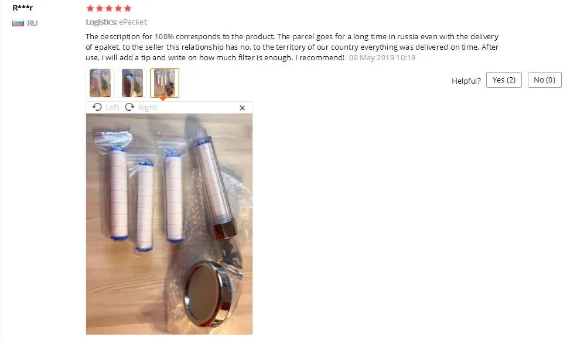Open the second review photo thumbnail
The width and height of the screenshot is (577, 341).
132,83
